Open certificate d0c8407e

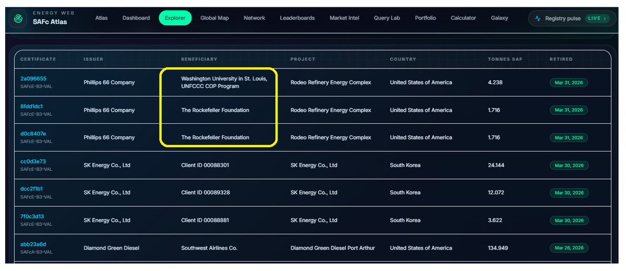(x=33, y=134)
